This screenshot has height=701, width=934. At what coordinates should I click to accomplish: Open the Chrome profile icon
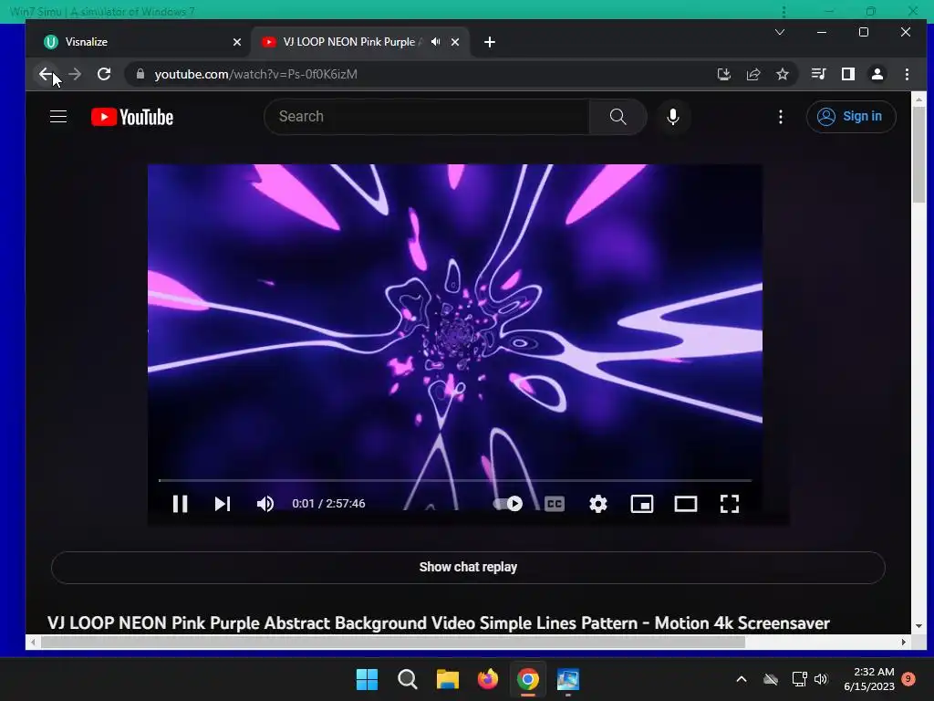point(877,74)
